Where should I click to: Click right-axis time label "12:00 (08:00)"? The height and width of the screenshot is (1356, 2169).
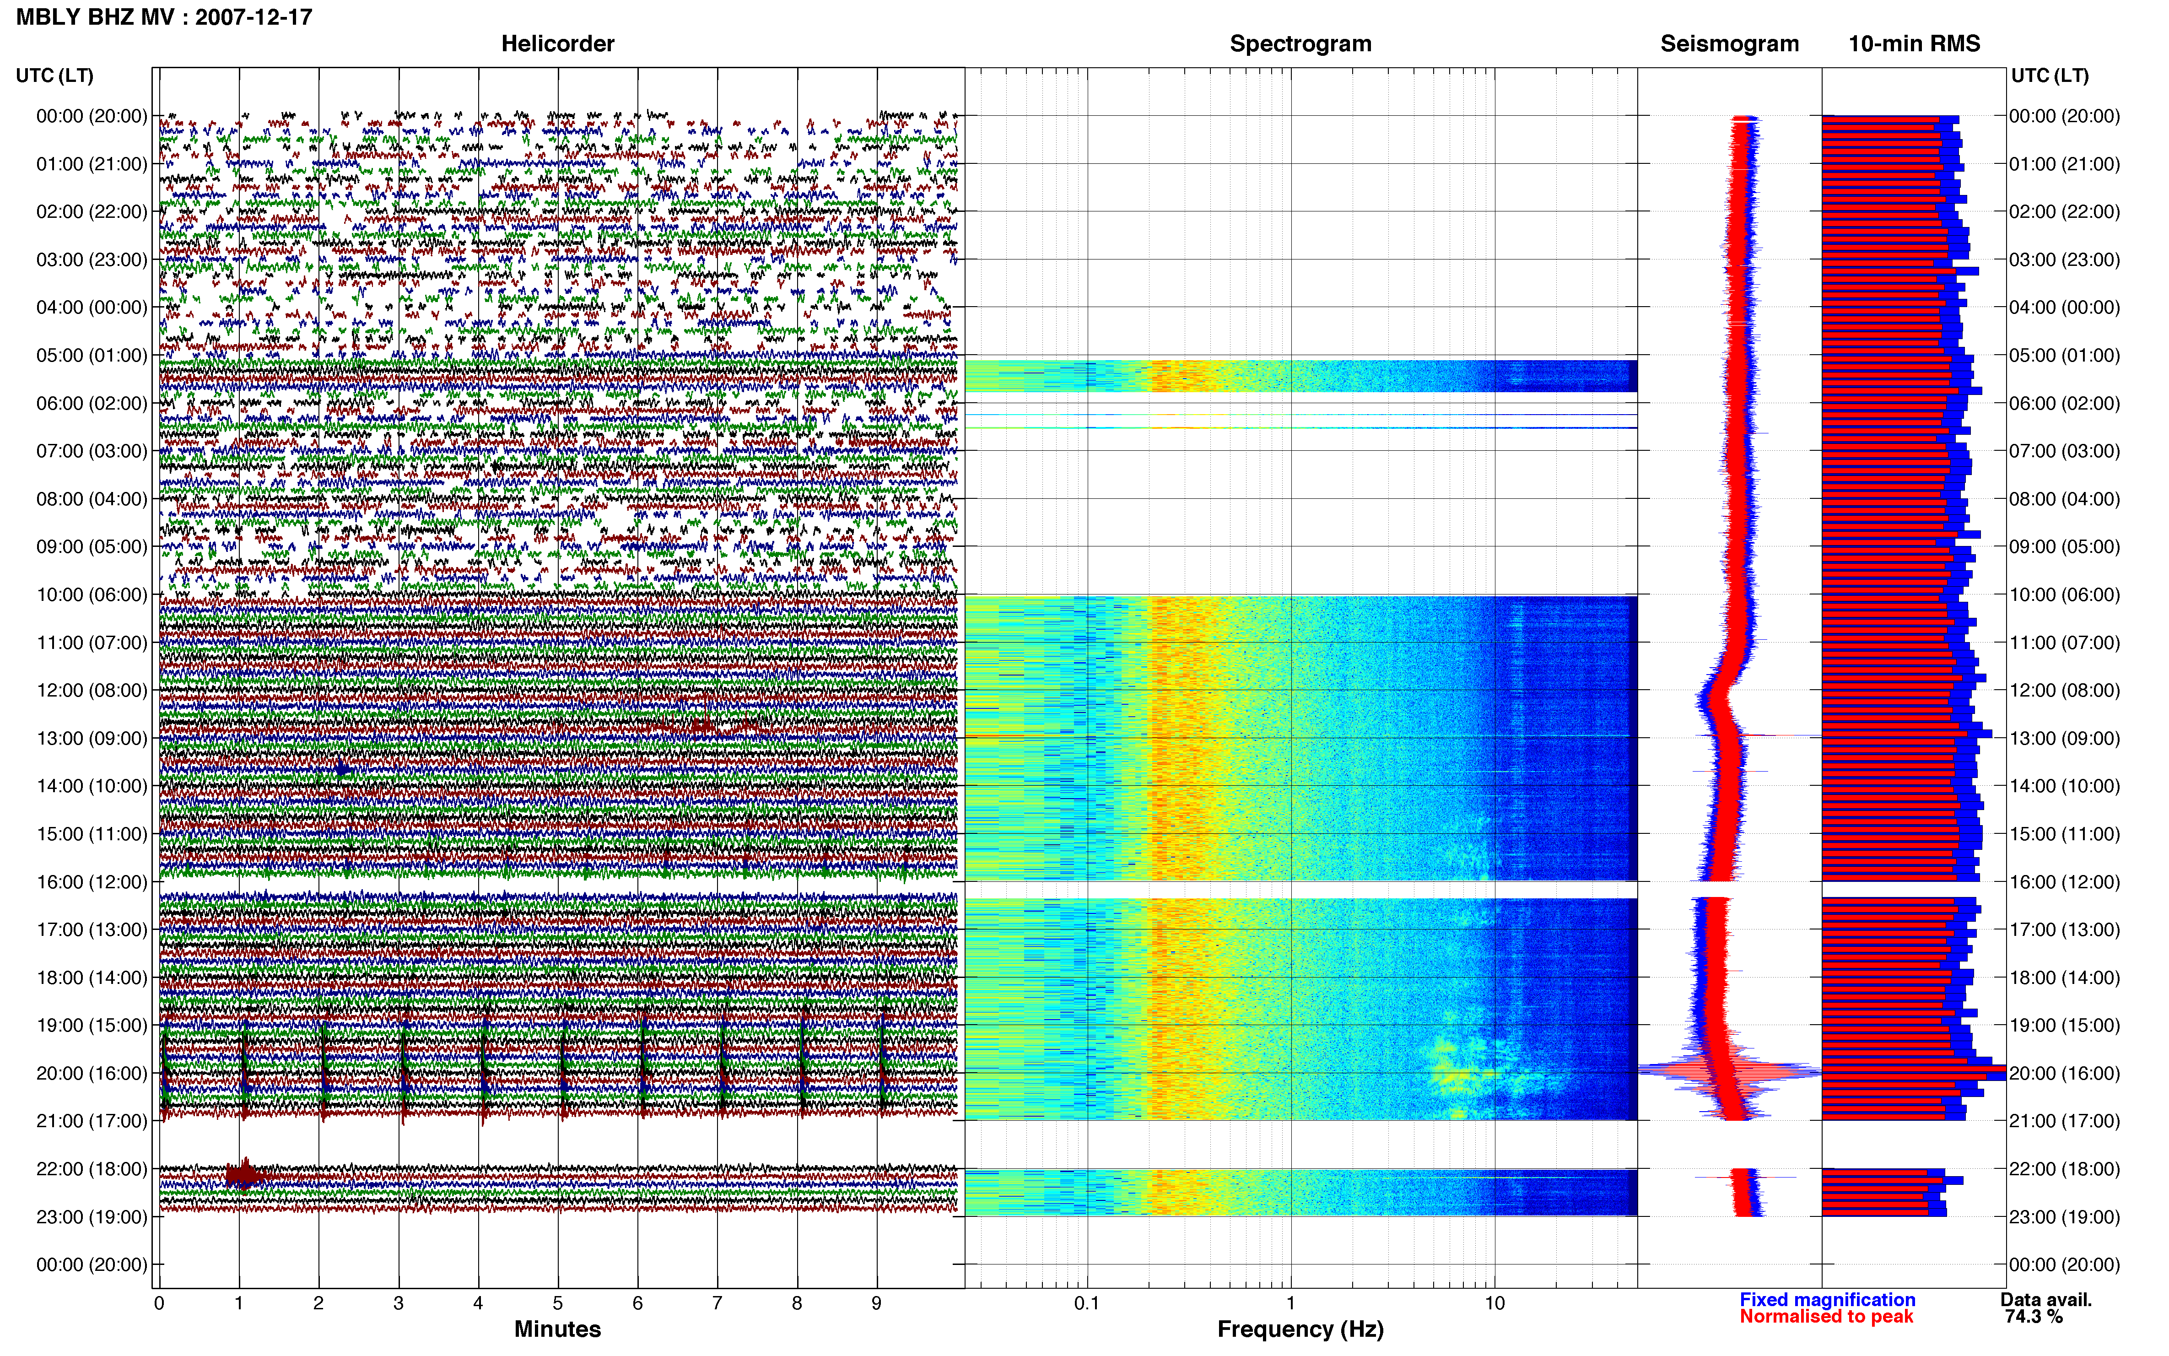(2064, 690)
